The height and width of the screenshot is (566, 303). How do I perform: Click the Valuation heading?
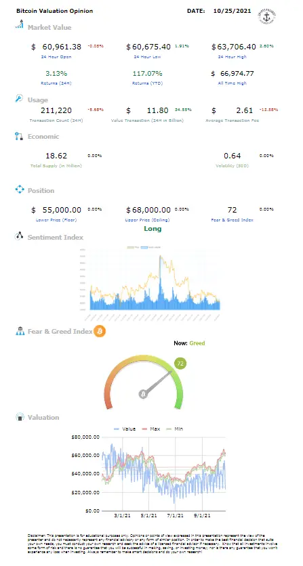tap(43, 417)
